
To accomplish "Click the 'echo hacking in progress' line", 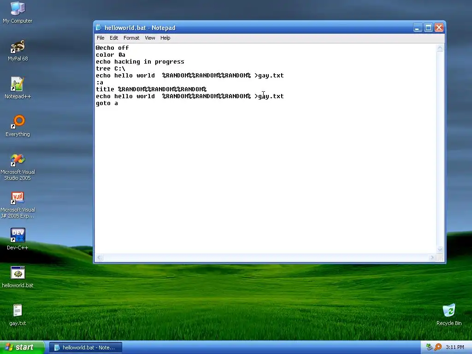I will 140,62.
